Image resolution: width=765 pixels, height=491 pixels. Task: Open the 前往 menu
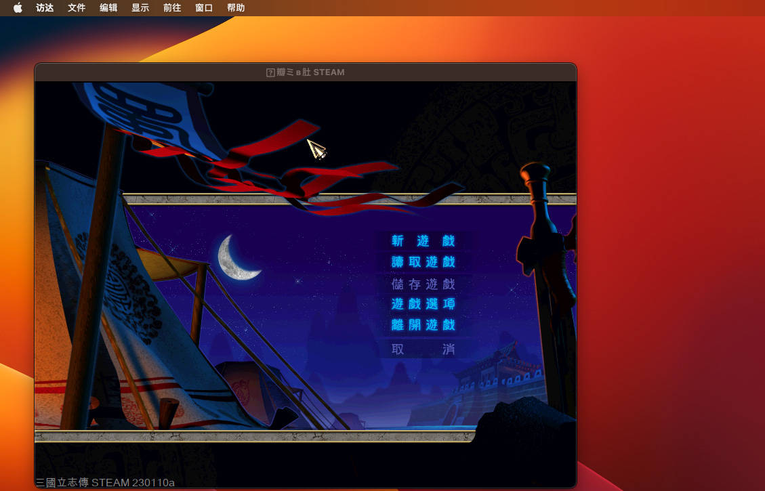click(172, 8)
